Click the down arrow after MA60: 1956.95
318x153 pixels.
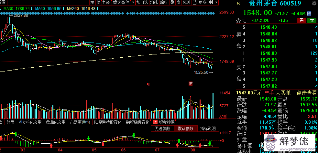click(63, 9)
